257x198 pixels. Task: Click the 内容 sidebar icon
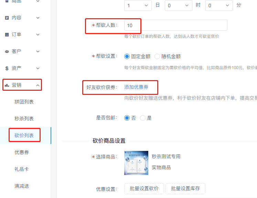tap(7, 18)
